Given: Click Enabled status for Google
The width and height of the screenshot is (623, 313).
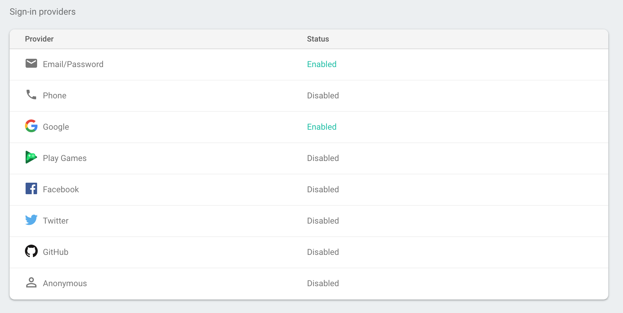Looking at the screenshot, I should pos(322,127).
